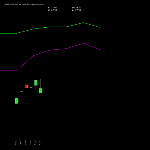Click the peak of the purple indicator line
This screenshot has width=150, height=150.
point(83,43)
